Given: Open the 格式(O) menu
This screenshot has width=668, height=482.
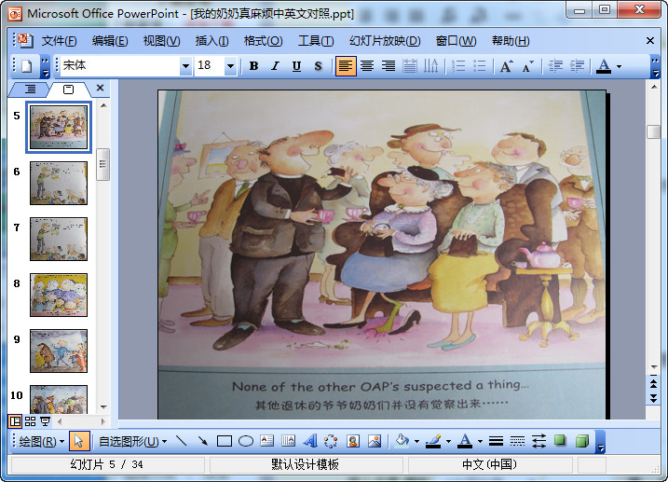Looking at the screenshot, I should (263, 41).
